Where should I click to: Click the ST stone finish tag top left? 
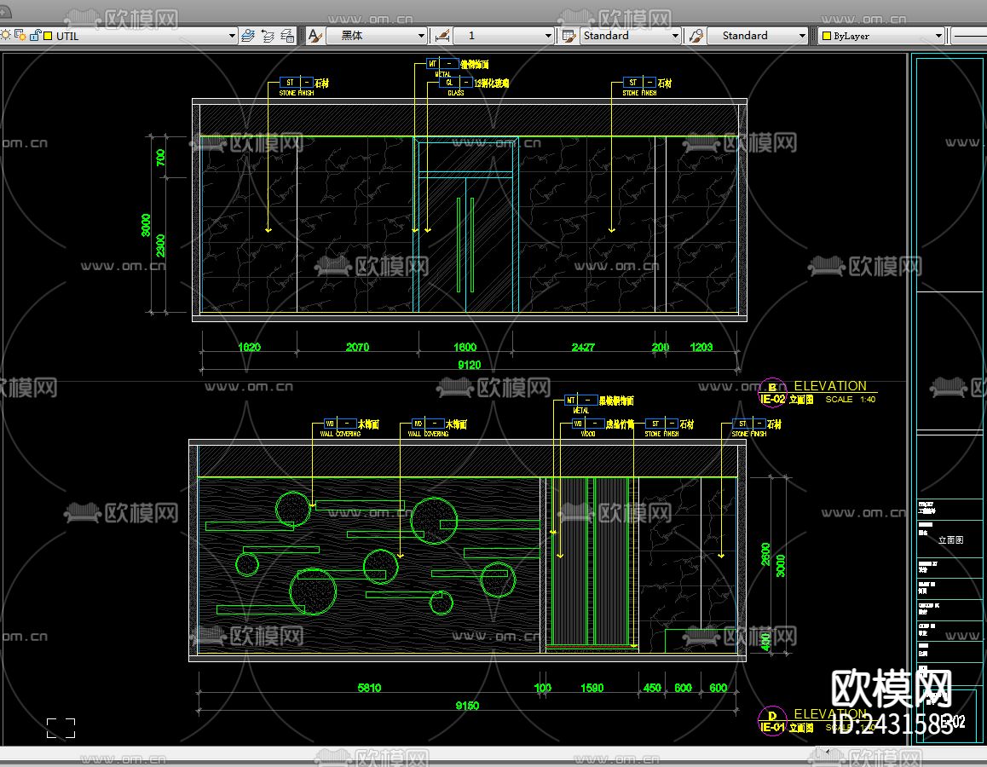pos(297,83)
